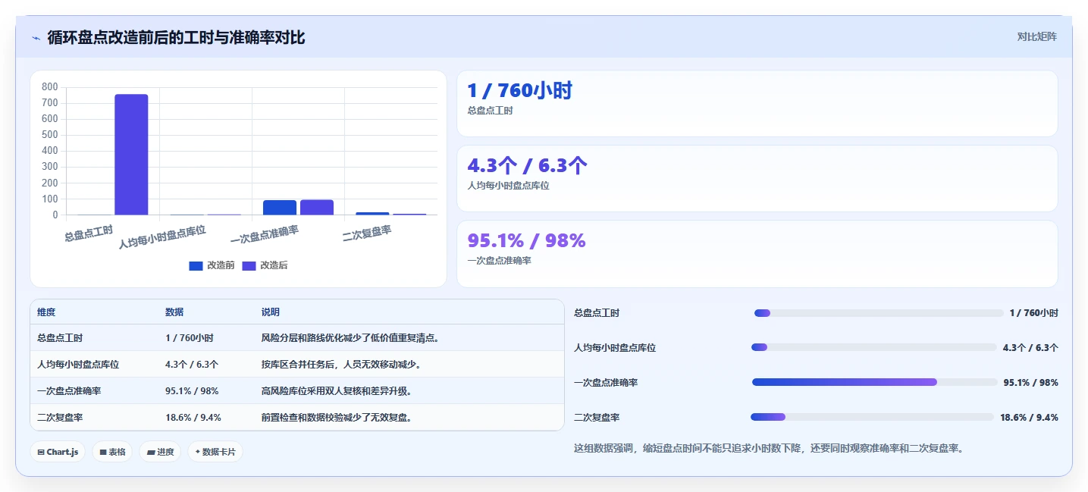The image size is (1088, 492).
Task: Click the Chart.js chip
Action: pyautogui.click(x=58, y=452)
